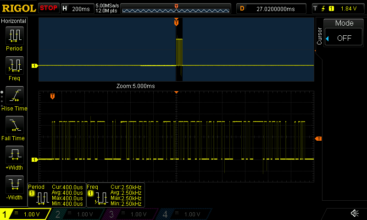
Task: Click channel 1 ground marker in overview
Action: click(x=35, y=66)
